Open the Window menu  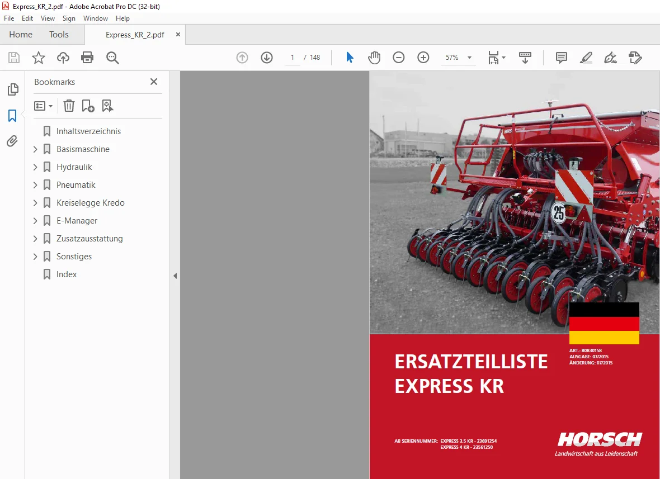coord(96,18)
